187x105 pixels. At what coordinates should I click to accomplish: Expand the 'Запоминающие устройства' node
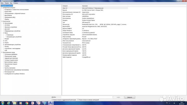click(3, 45)
